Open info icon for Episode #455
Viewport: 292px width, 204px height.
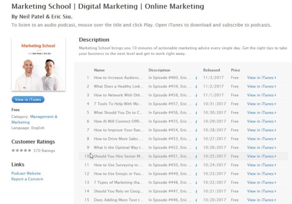click(x=196, y=122)
